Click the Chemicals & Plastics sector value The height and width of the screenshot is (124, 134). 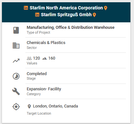coord(46,43)
